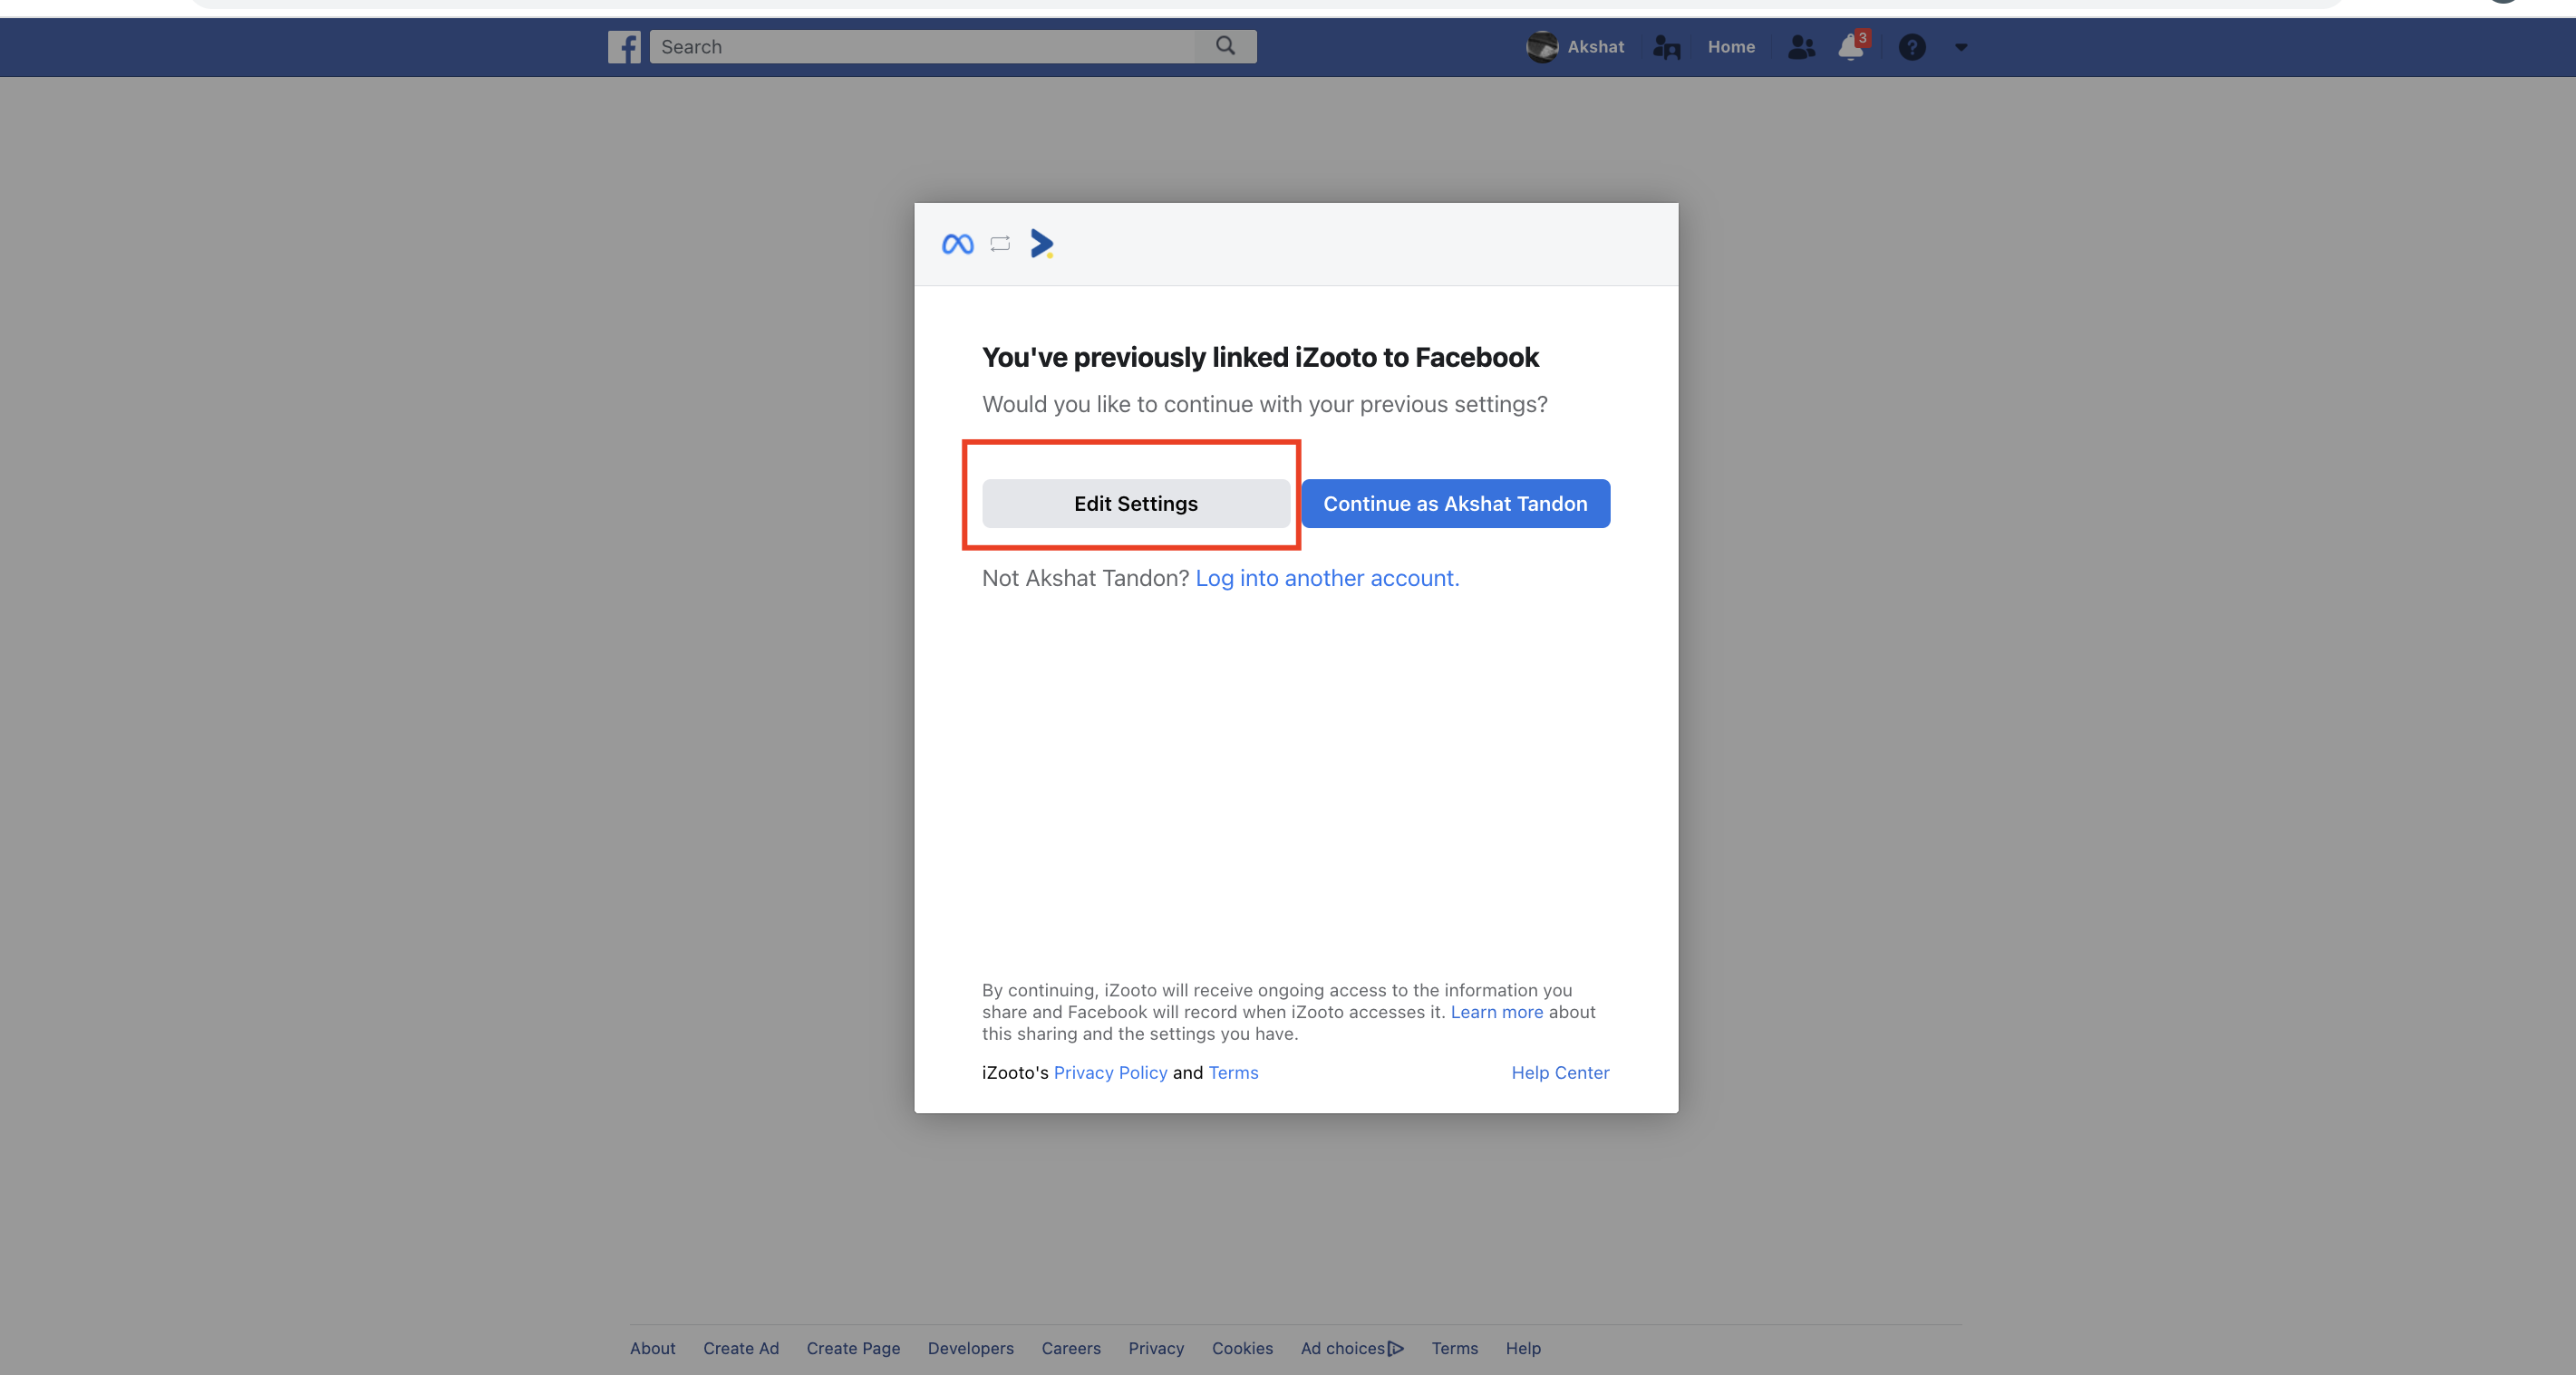The height and width of the screenshot is (1375, 2576).
Task: Open iZooto's Privacy Policy link
Action: coord(1110,1072)
